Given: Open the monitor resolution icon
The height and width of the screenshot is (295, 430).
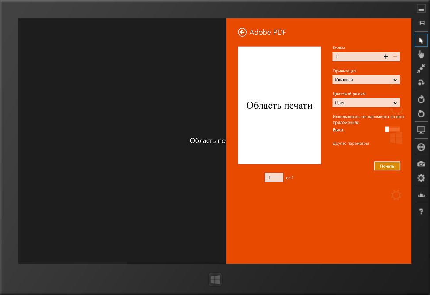Looking at the screenshot, I should coord(421,130).
